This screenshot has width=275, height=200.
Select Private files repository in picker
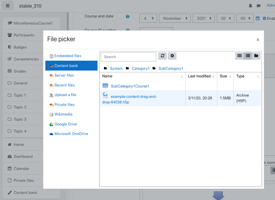pos(71,105)
